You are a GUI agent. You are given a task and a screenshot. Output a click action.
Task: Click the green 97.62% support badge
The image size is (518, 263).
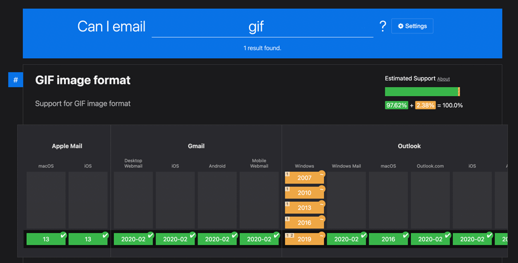(x=396, y=106)
